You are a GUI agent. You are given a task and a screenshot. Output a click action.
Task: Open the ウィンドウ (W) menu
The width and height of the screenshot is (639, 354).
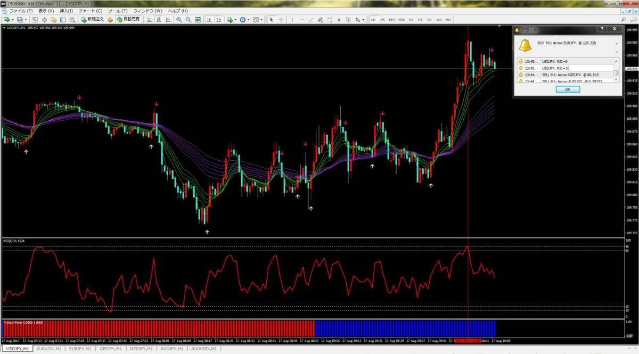[x=148, y=11]
